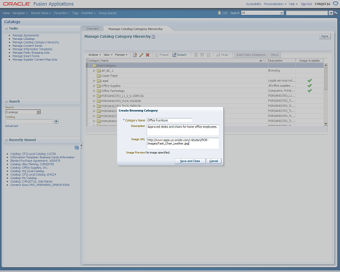Click the Create category toolbar icon
The image size is (340, 272).
pyautogui.click(x=134, y=55)
